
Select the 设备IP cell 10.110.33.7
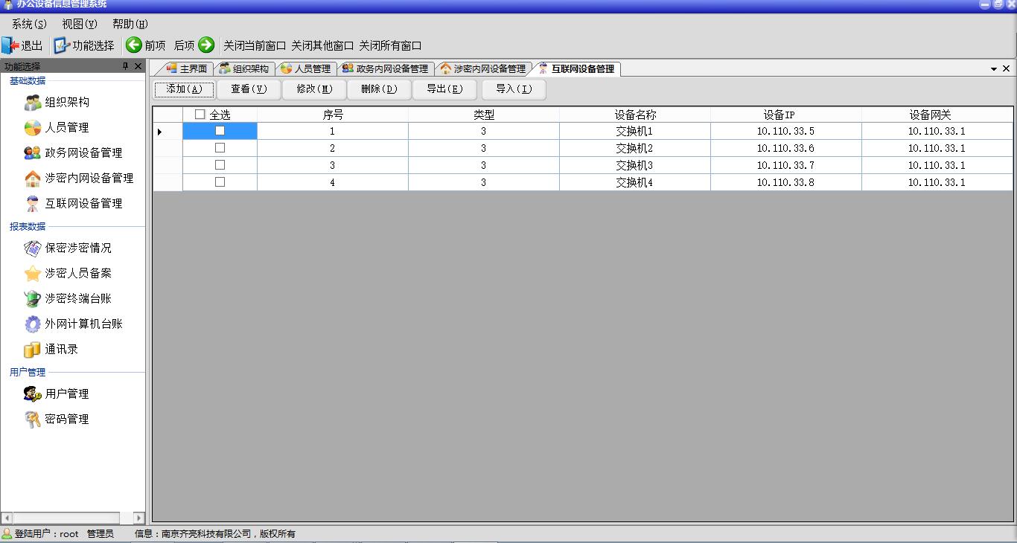785,165
